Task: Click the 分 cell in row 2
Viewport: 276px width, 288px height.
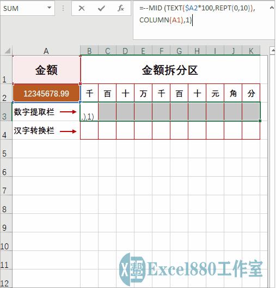Action: 251,93
